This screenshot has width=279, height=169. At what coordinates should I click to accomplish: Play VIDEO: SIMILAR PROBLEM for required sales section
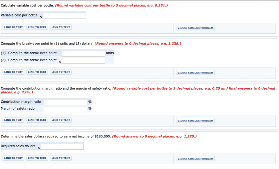point(195,159)
